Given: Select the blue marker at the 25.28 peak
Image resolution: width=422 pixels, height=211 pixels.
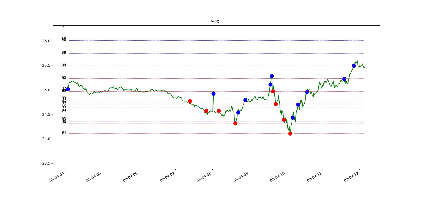Looking at the screenshot, I should 272,76.
